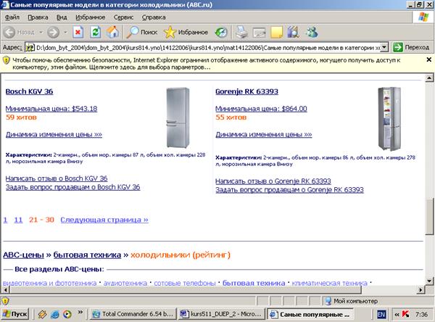Viewport: 435px width, 322px height.
Task: Click the Bosch KGV 36 product link
Action: pos(29,92)
